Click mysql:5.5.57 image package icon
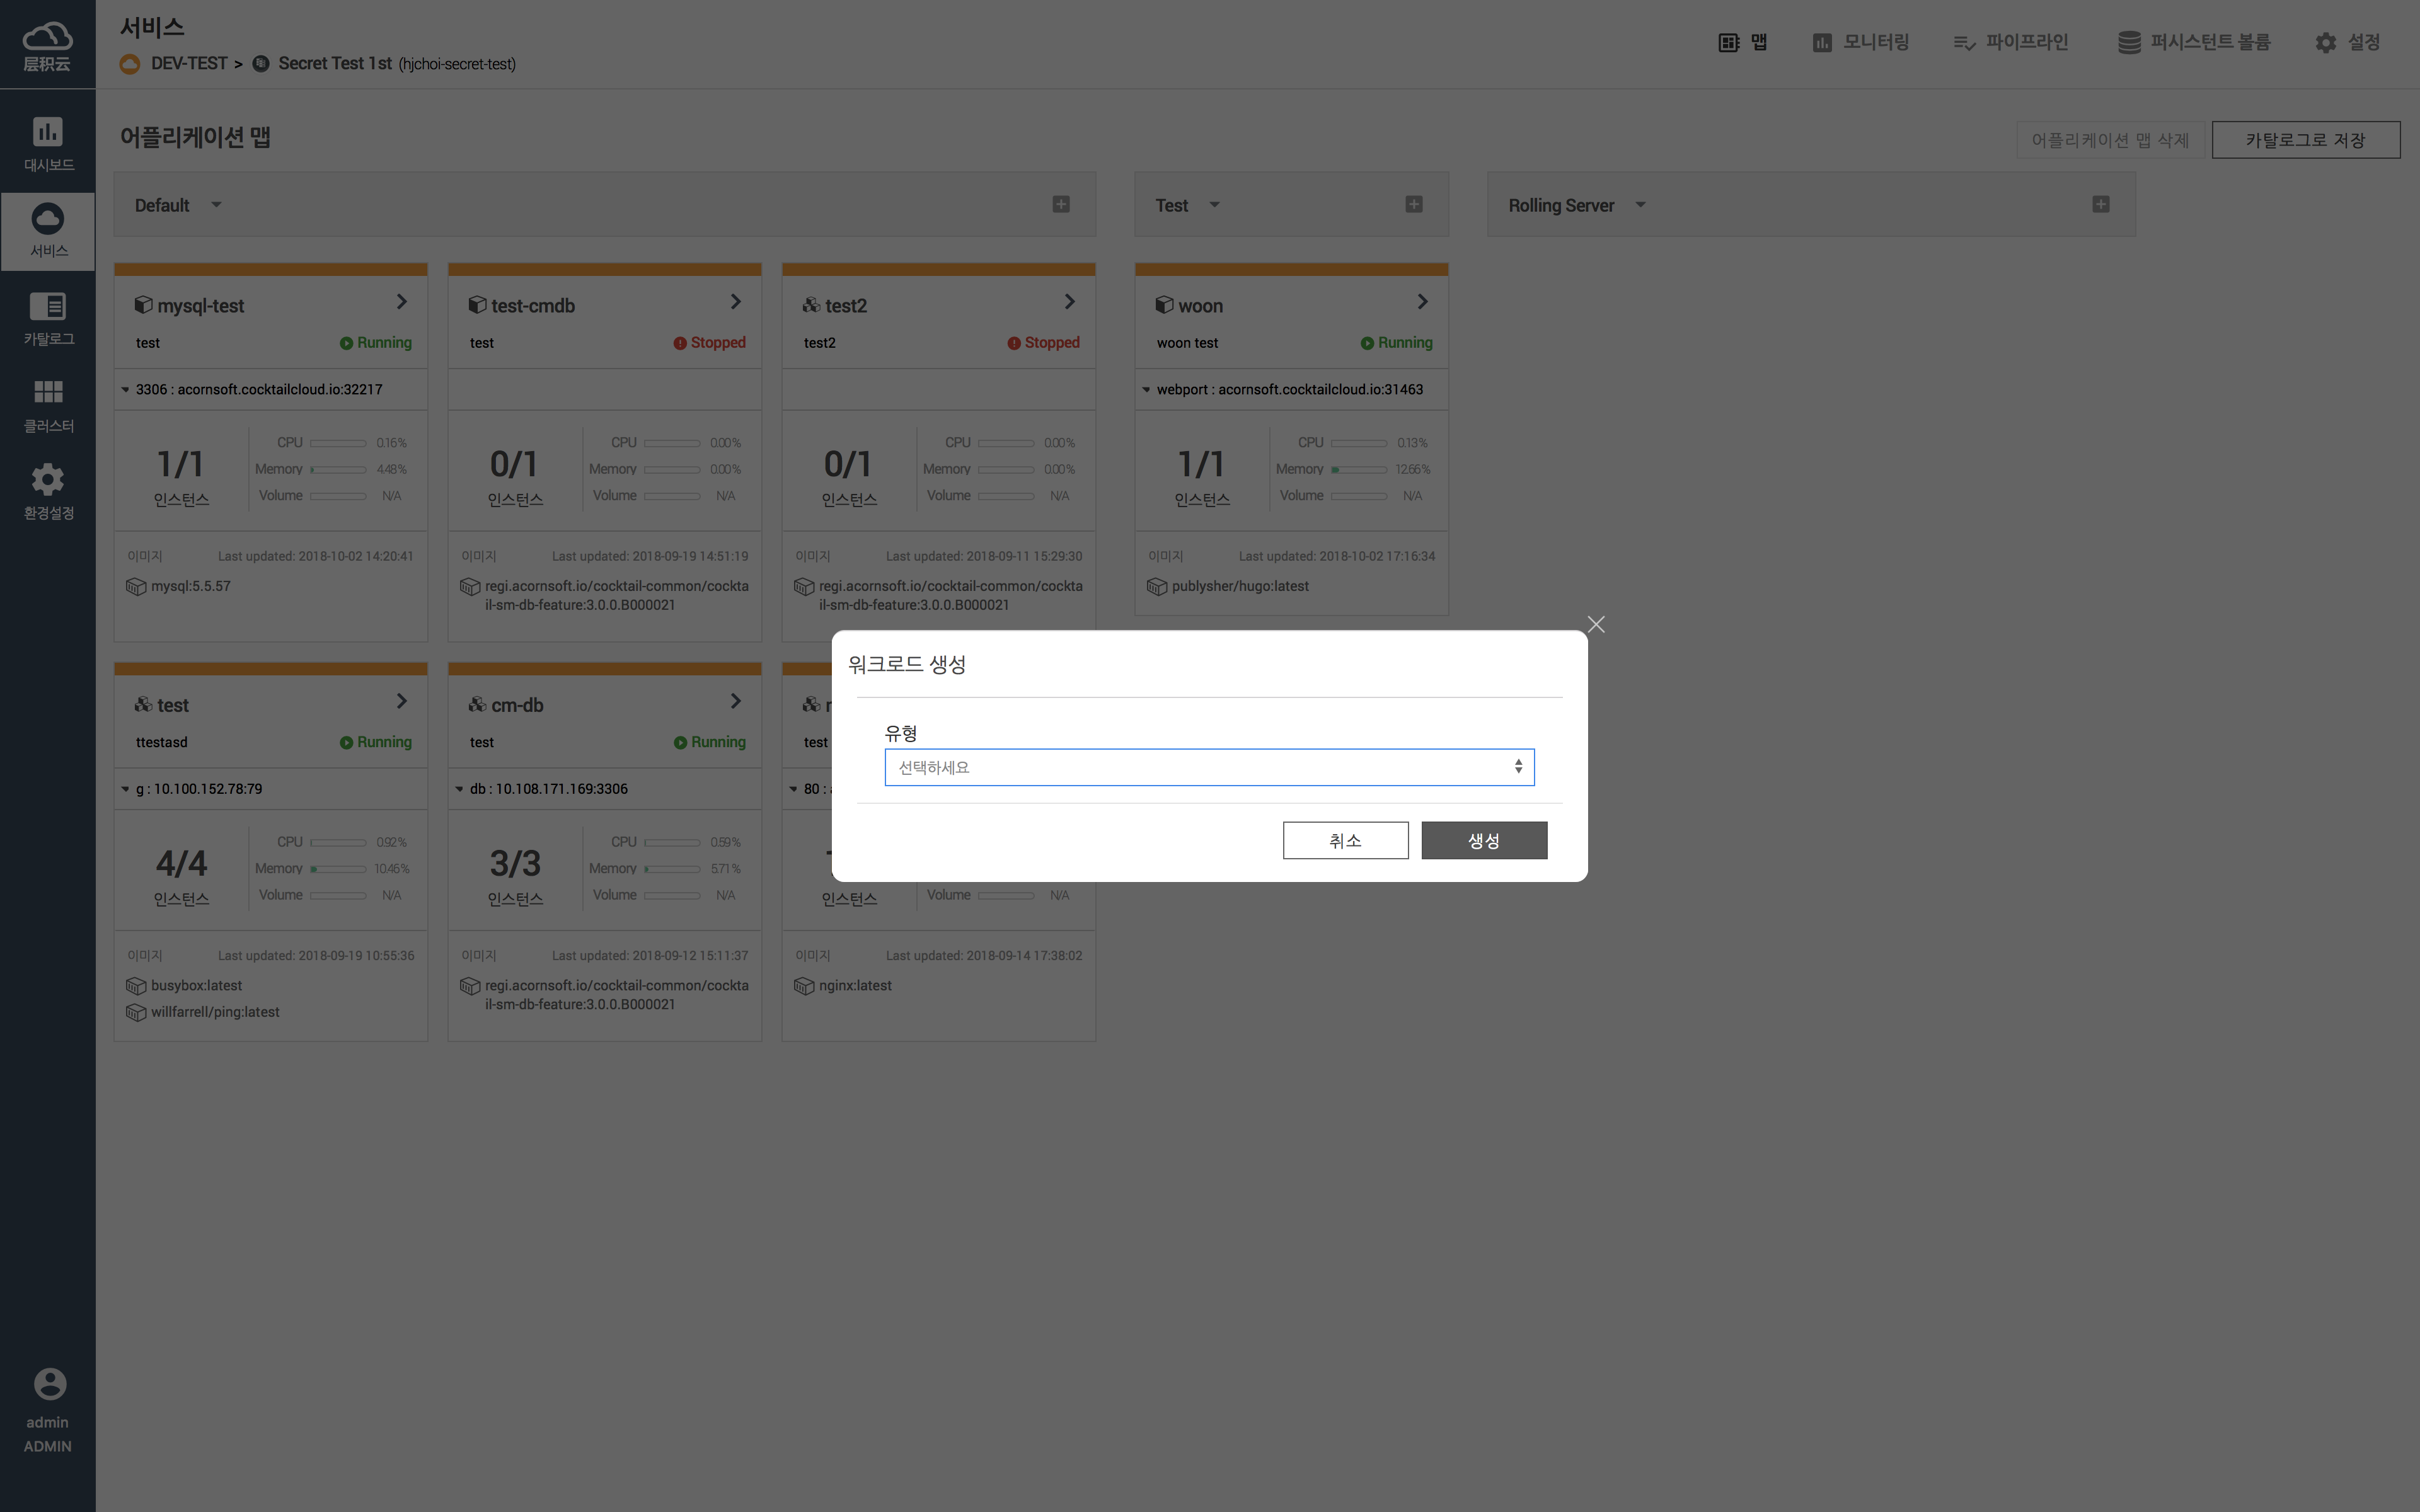2420x1512 pixels. (x=136, y=587)
